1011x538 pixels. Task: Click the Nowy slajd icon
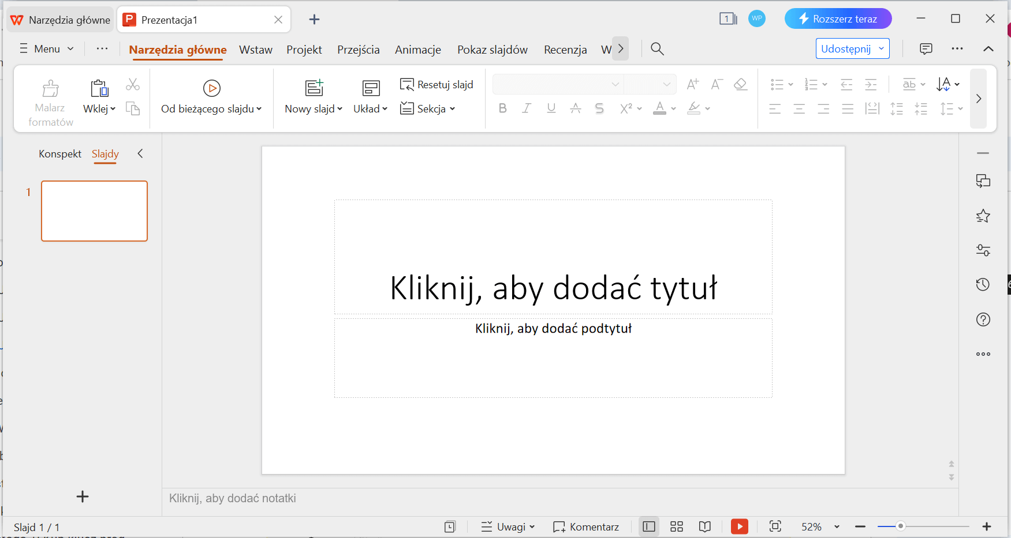pyautogui.click(x=314, y=88)
